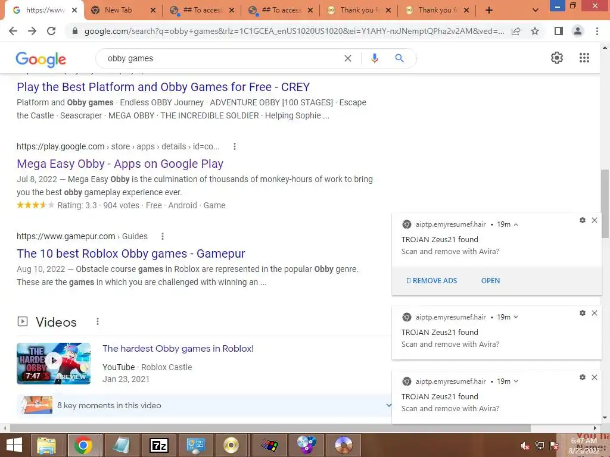The width and height of the screenshot is (610, 457).
Task: Dismiss the top Trojan notification
Action: pos(595,220)
